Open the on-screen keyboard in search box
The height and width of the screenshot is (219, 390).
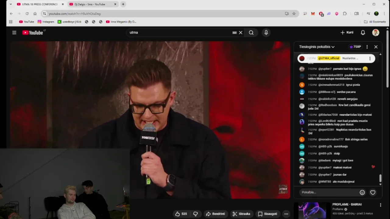pyautogui.click(x=234, y=33)
